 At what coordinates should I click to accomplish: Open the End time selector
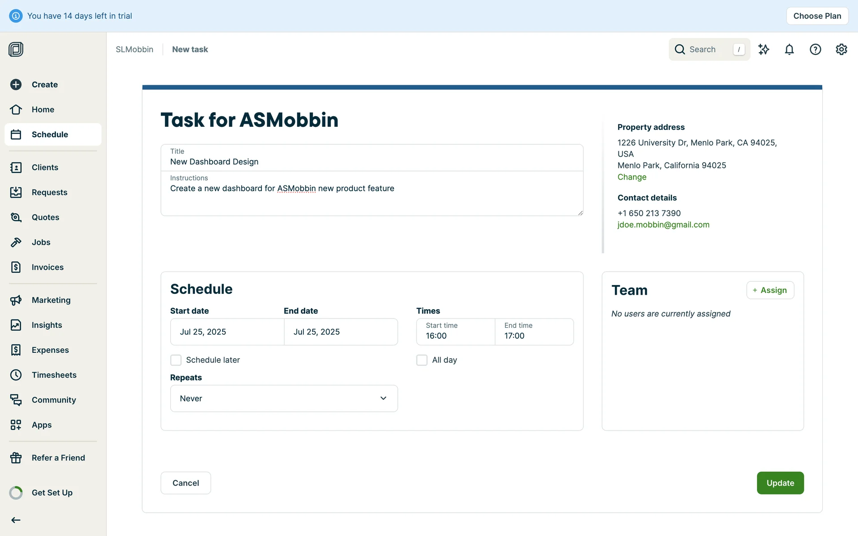click(534, 332)
